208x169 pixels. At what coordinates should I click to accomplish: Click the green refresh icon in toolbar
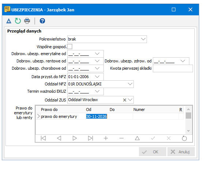coord(18,21)
